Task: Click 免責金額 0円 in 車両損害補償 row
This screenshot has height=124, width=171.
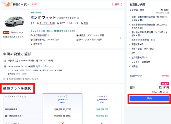Action: point(102,110)
